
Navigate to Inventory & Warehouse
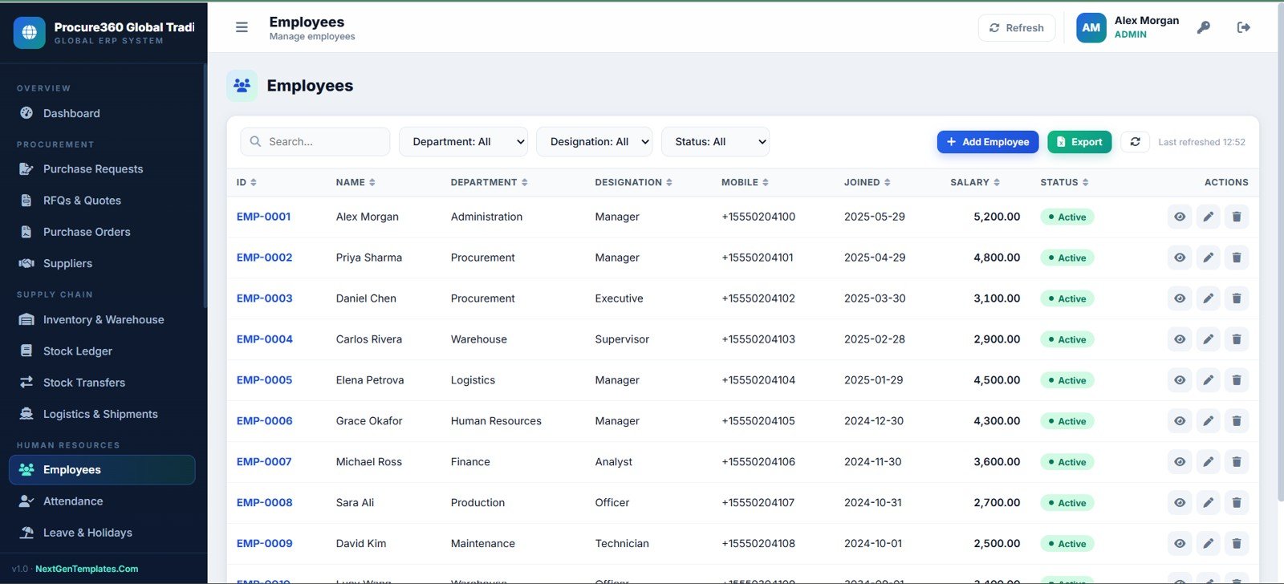(102, 319)
